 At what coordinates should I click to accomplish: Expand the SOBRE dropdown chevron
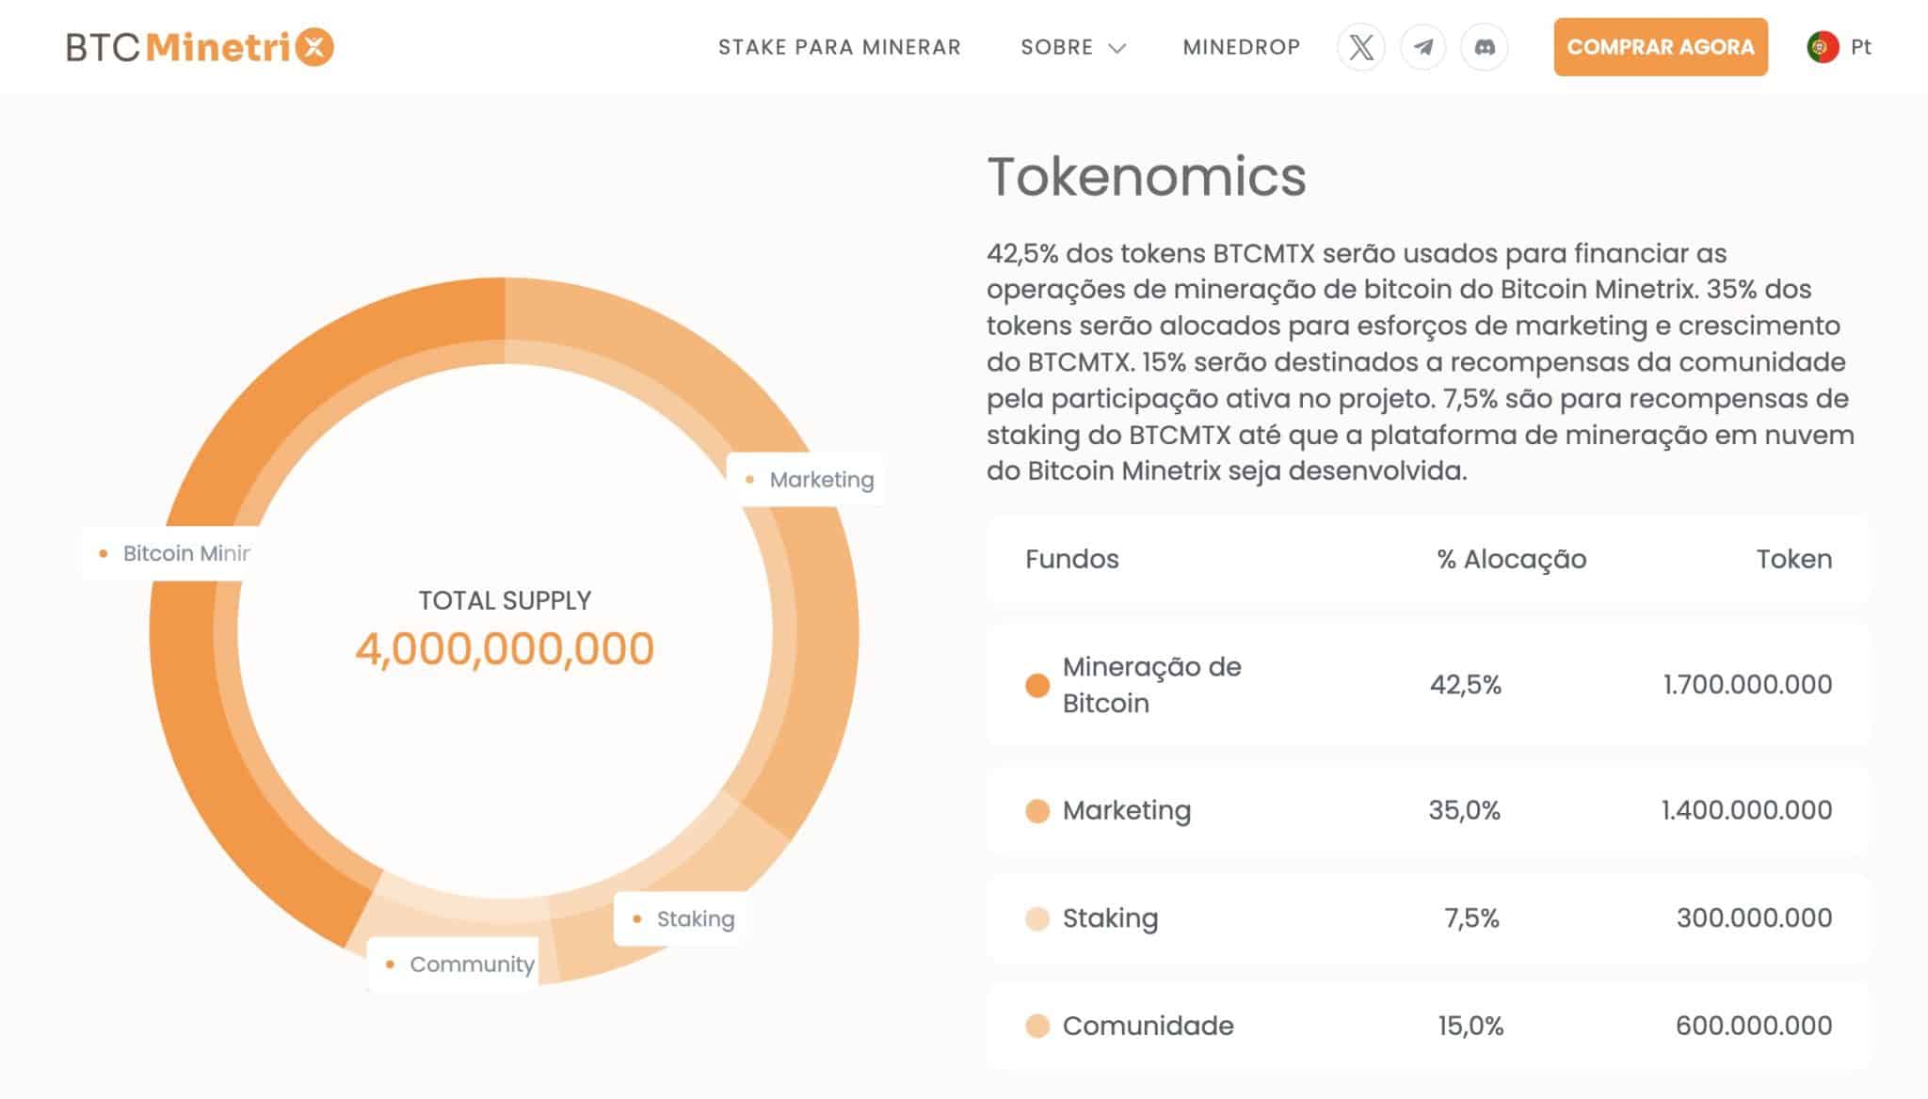(x=1117, y=48)
